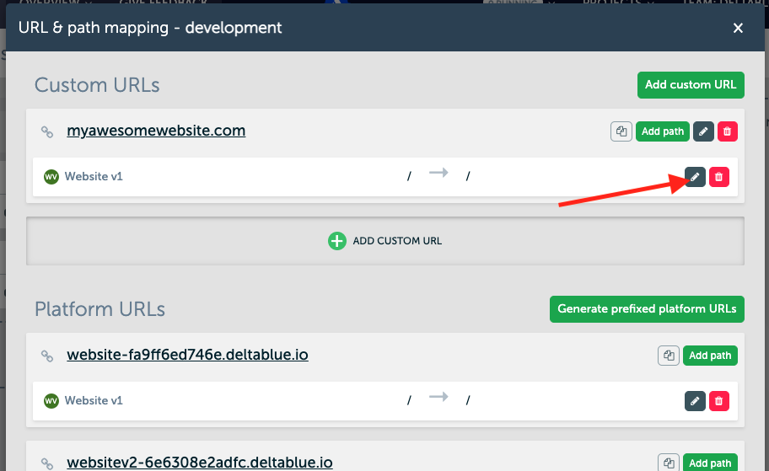769x471 pixels.
Task: Click the top green Add custom URL button
Action: 690,85
